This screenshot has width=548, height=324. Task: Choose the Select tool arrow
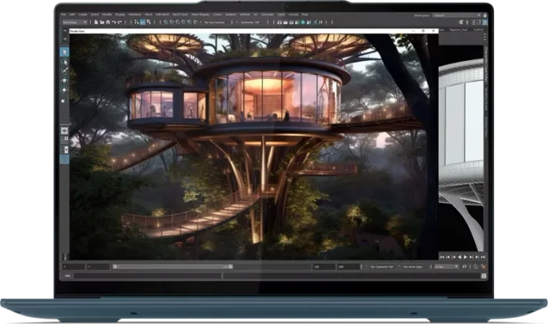64,52
